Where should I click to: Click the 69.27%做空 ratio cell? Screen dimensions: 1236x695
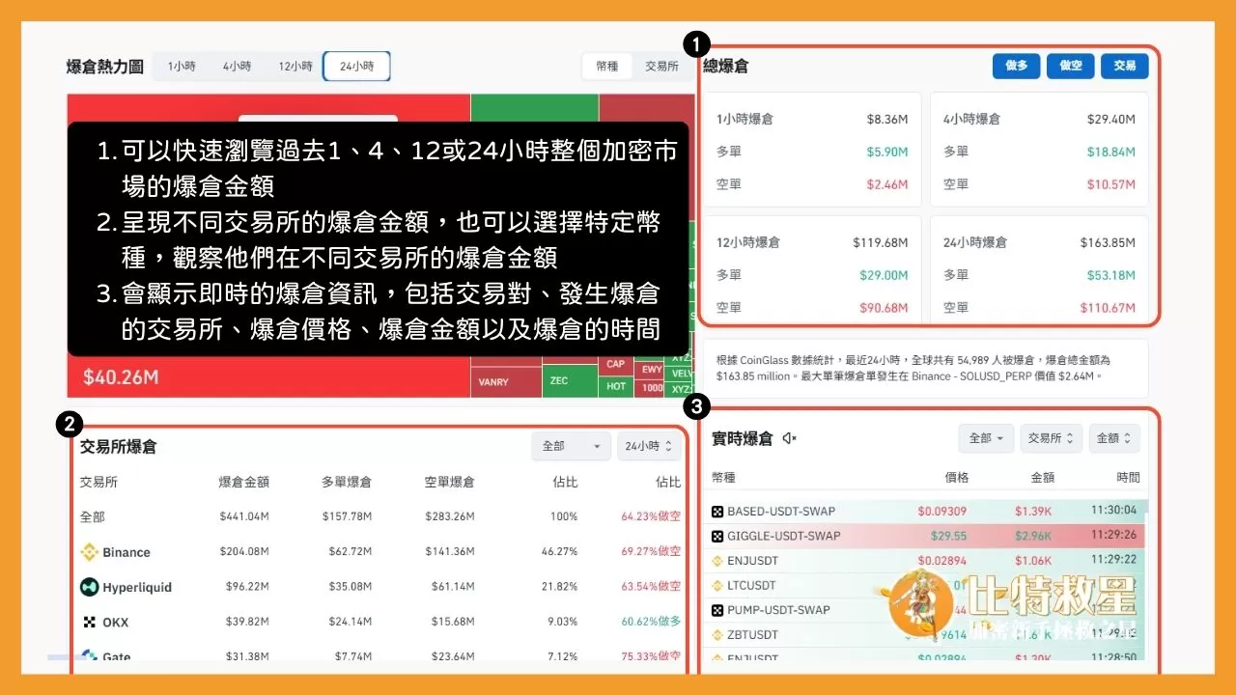click(x=651, y=552)
